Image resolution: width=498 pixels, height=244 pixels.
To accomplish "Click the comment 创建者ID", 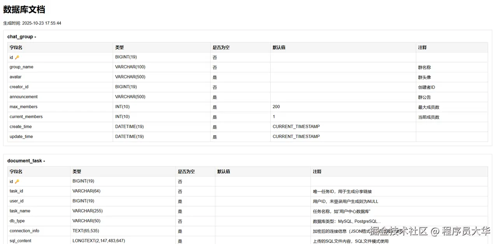I will click(427, 87).
